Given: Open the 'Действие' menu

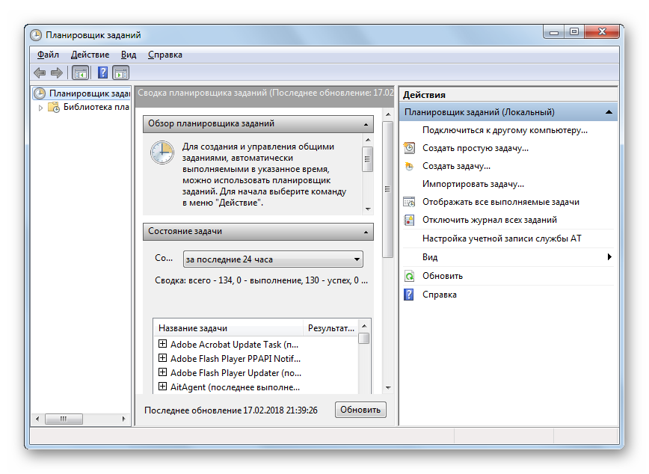Looking at the screenshot, I should (x=90, y=55).
